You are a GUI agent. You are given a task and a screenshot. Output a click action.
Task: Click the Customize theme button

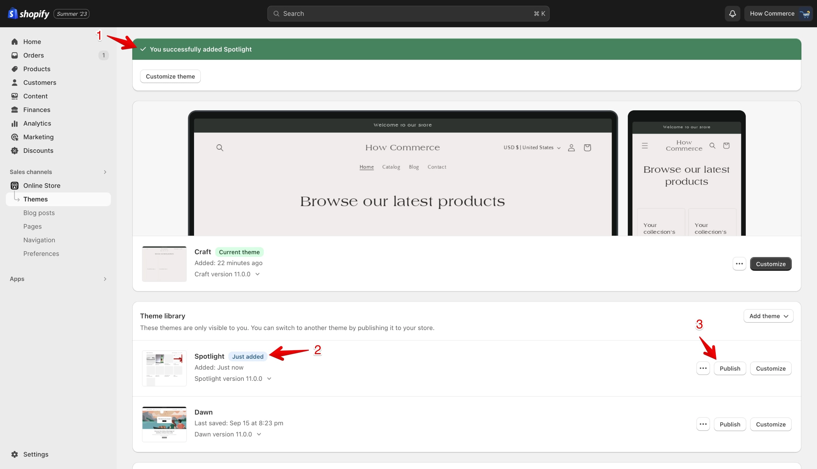[x=170, y=76]
